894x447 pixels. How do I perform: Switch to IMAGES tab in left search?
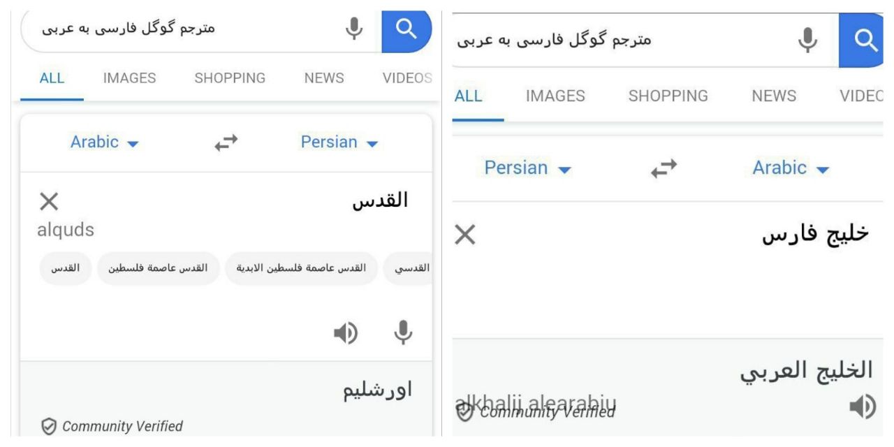pos(129,78)
